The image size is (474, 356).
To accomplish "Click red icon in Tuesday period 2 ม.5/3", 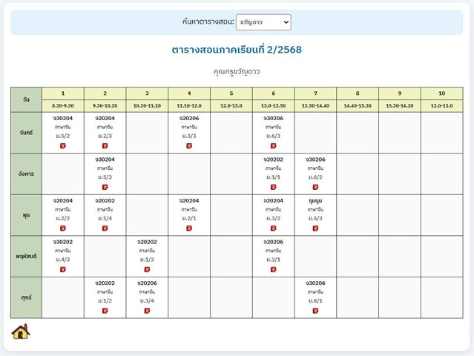I will pyautogui.click(x=105, y=187).
